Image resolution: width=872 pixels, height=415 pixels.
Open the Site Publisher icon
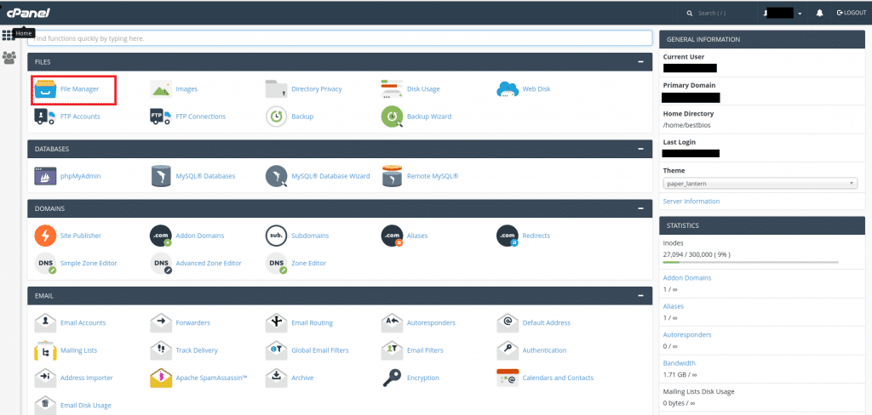pyautogui.click(x=46, y=236)
